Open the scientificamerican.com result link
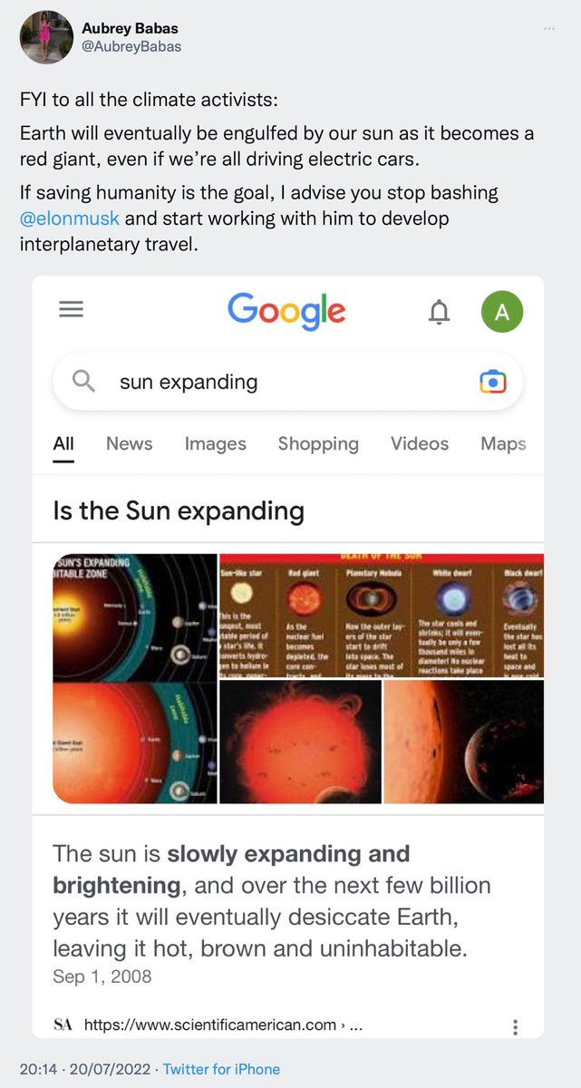Screen dimensions: 581x1088 pyautogui.click(x=210, y=1025)
